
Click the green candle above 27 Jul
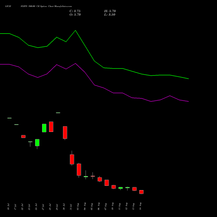click(x=44, y=128)
